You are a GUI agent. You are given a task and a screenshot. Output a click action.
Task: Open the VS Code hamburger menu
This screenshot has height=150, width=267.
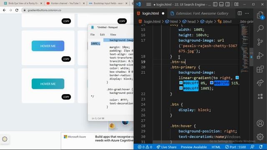(x=149, y=5)
